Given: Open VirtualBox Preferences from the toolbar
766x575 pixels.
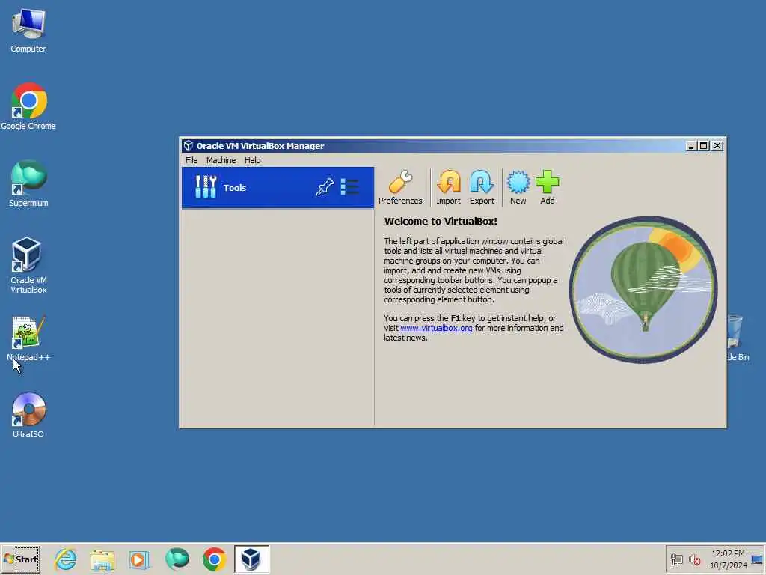Looking at the screenshot, I should 400,188.
